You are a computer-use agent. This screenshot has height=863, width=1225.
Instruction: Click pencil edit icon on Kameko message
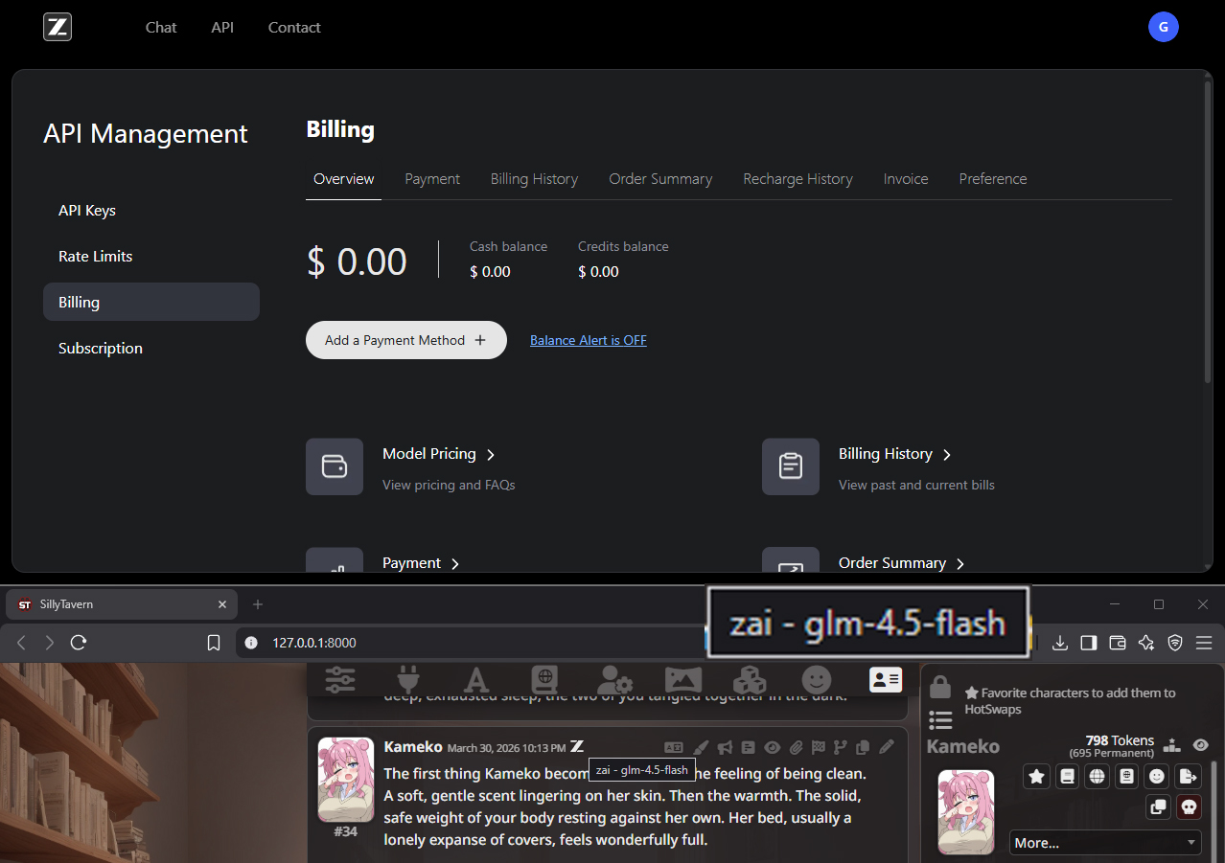(887, 747)
